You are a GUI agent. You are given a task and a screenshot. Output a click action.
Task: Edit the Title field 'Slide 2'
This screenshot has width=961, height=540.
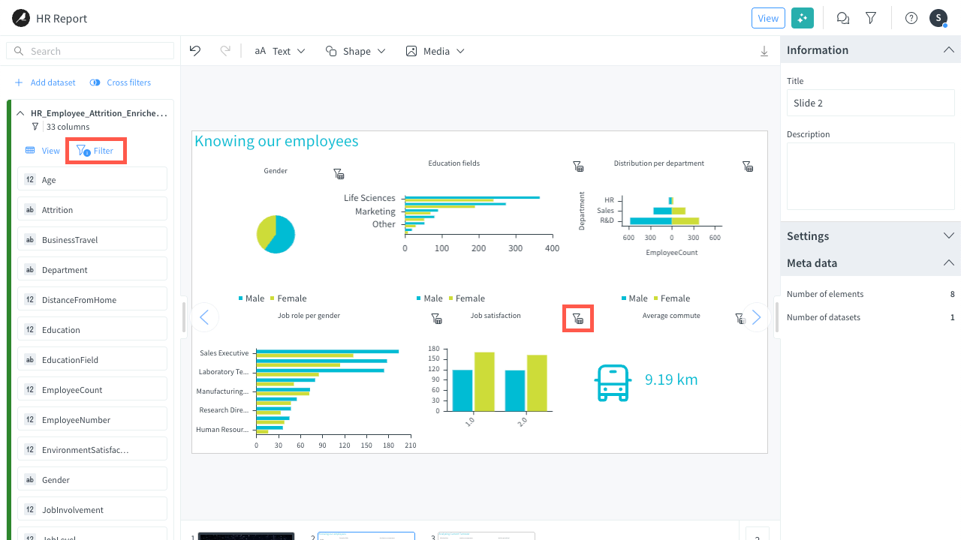[x=870, y=103]
